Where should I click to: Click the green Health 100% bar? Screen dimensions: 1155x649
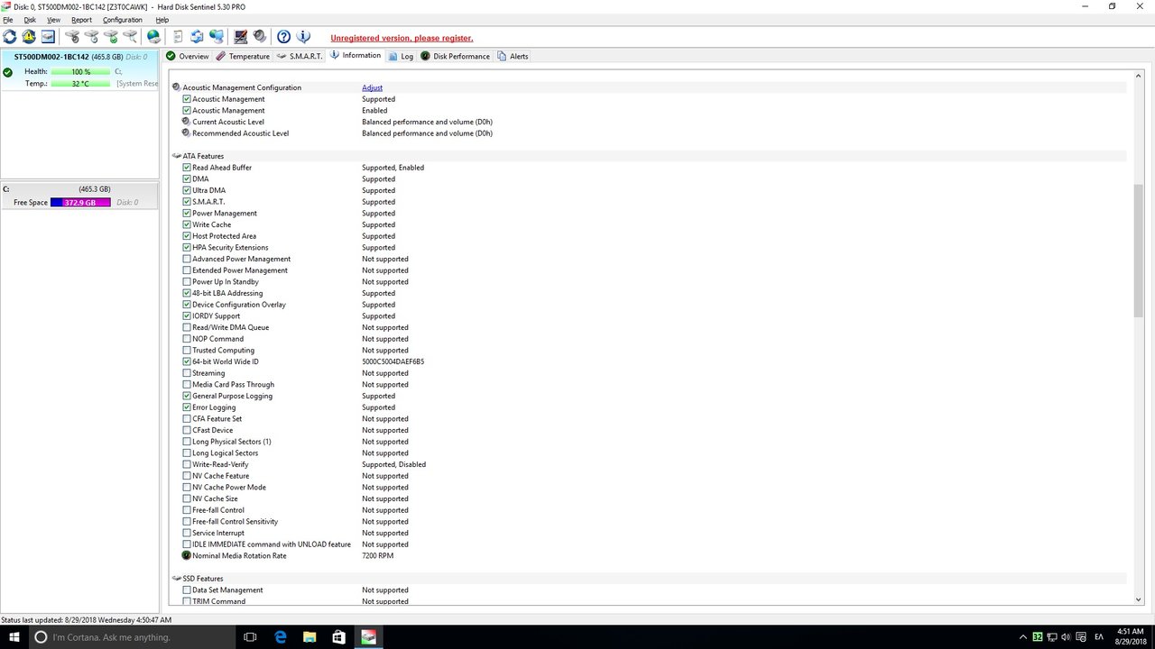[x=80, y=71]
